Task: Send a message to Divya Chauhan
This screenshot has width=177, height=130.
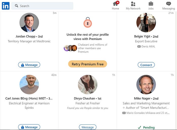Action: click(87, 127)
